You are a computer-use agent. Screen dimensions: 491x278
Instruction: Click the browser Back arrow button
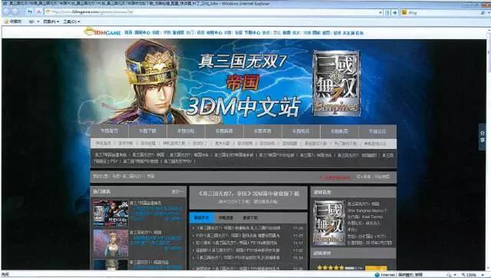(6, 12)
